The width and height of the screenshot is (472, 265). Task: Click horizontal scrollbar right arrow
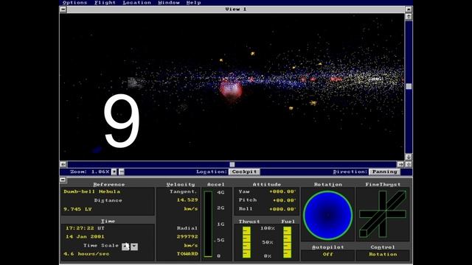click(x=400, y=164)
